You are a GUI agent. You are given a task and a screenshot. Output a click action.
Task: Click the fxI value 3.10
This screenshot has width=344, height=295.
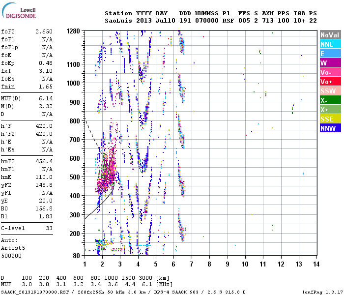(46, 71)
